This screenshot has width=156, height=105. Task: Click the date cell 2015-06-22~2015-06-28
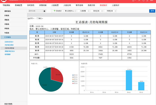pos(54,47)
